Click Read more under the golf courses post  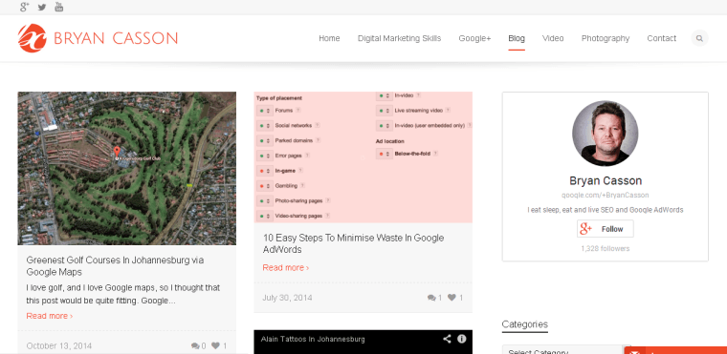click(x=50, y=316)
